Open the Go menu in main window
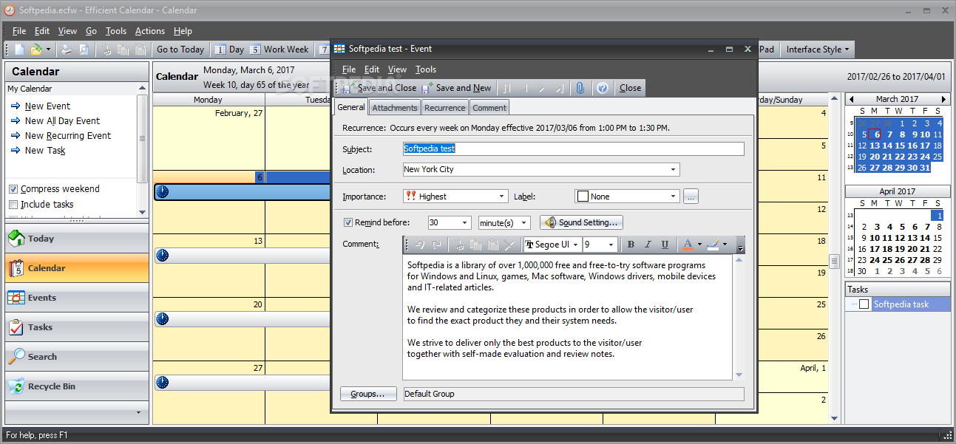The image size is (956, 444). tap(91, 31)
